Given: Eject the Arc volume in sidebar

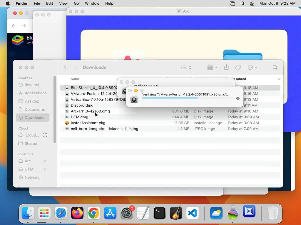Looking at the screenshot, I should 45,161.
